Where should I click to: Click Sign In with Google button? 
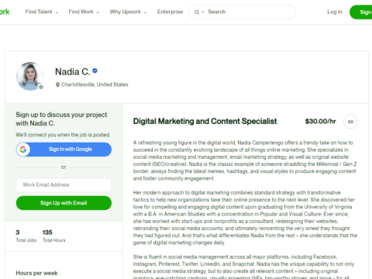pos(64,150)
